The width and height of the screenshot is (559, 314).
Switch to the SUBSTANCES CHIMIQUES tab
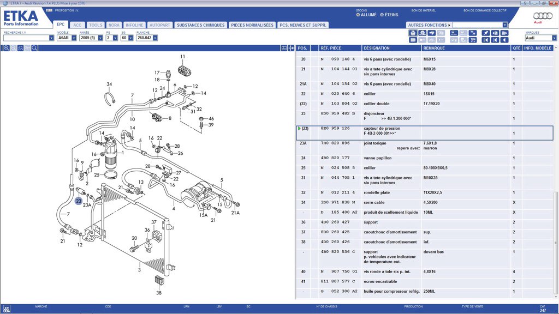click(200, 25)
